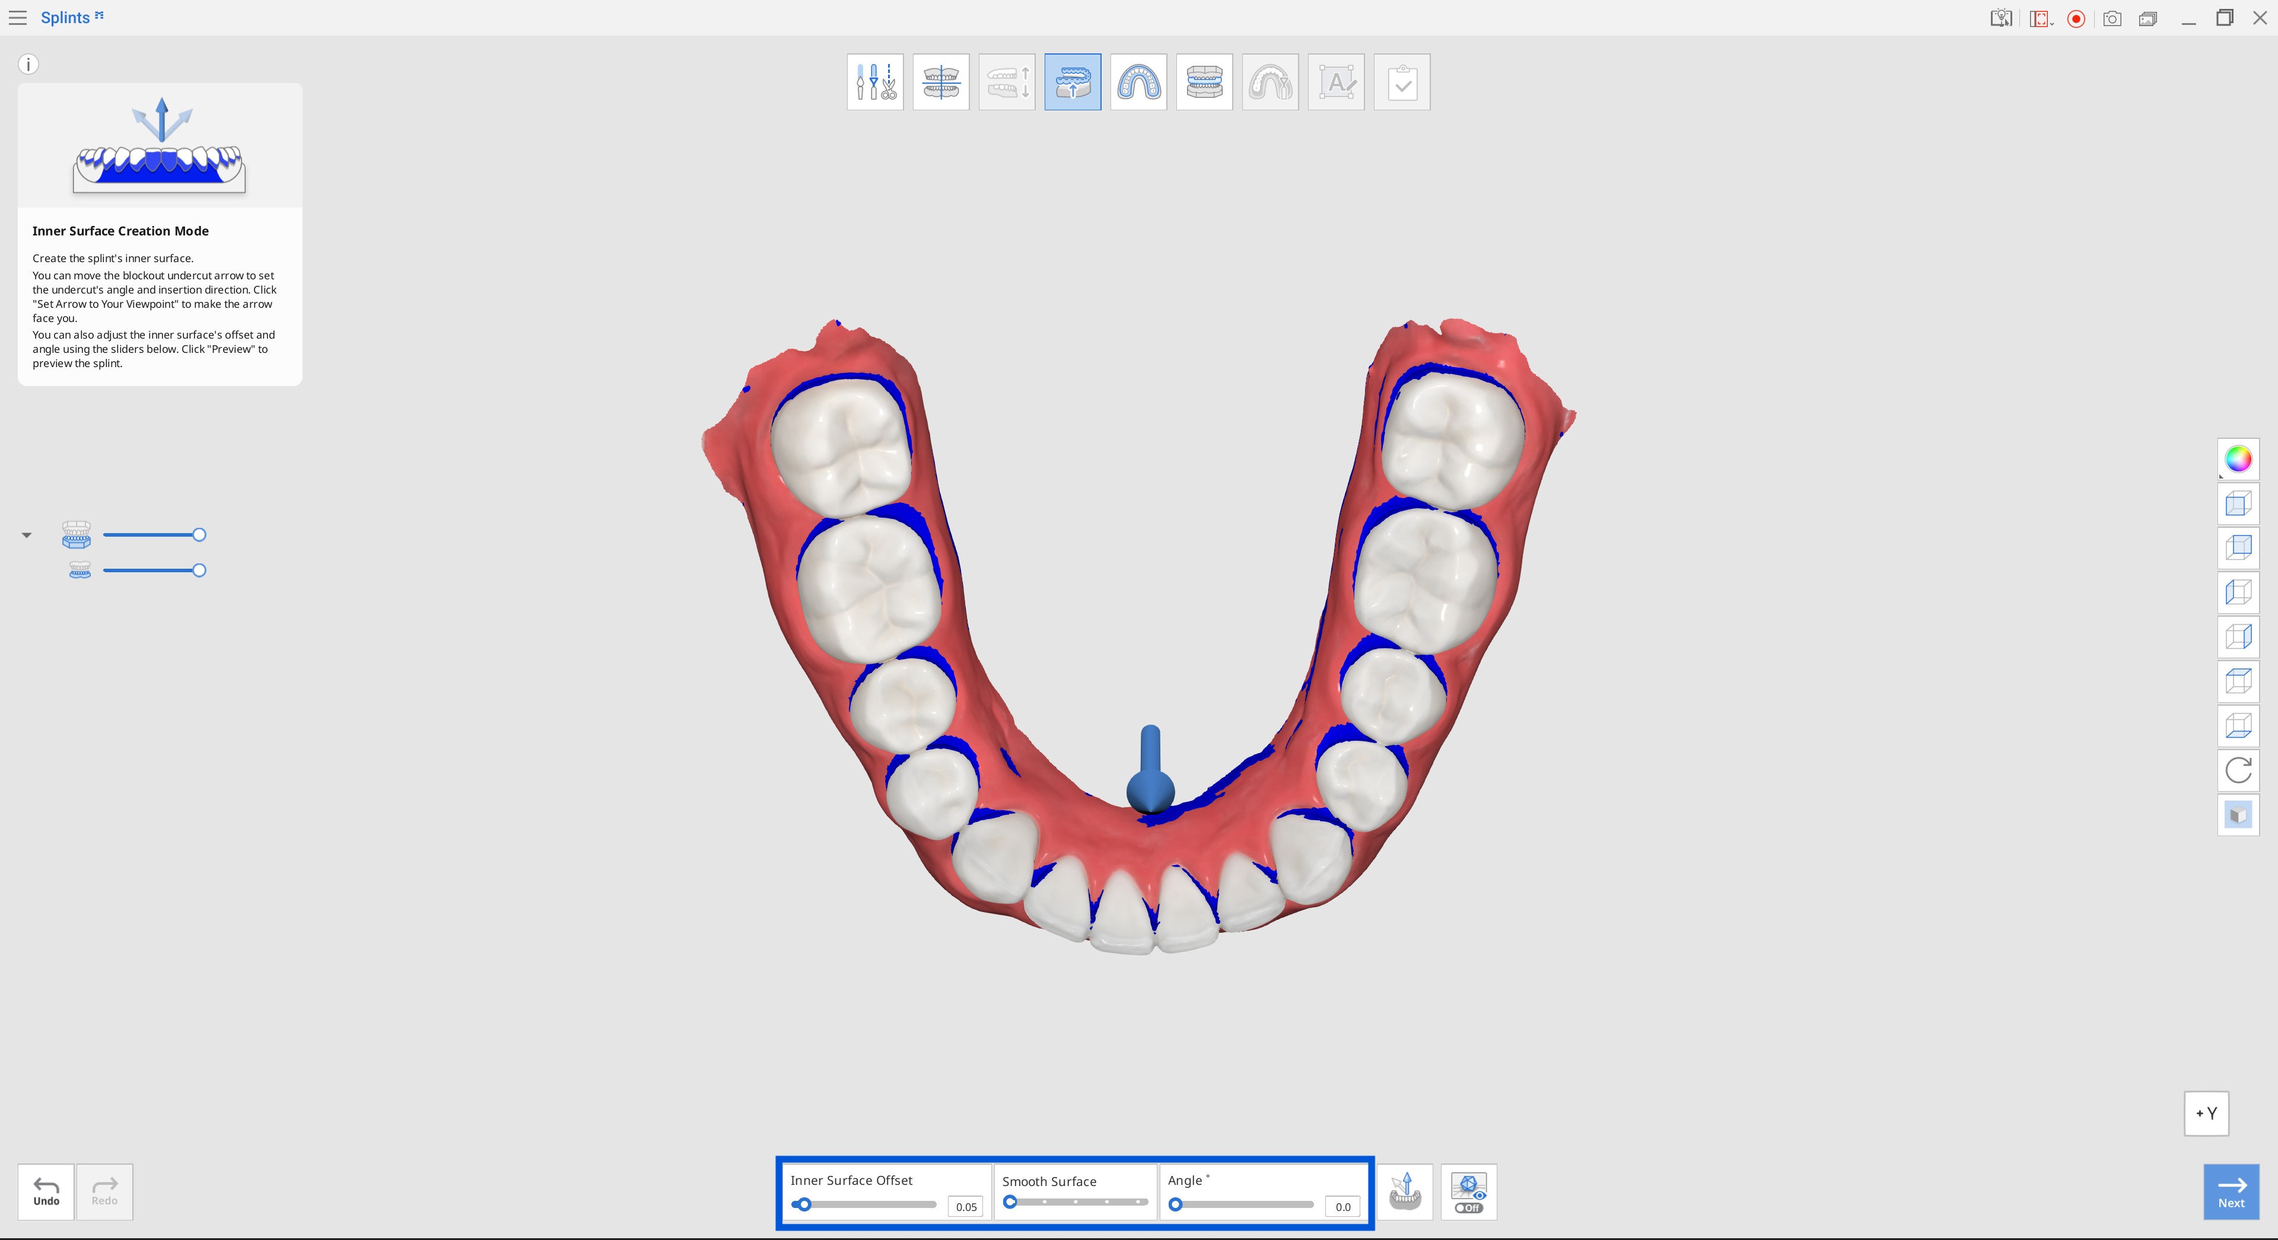The width and height of the screenshot is (2278, 1240).
Task: Toggle the lower jaw model icon
Action: point(79,570)
